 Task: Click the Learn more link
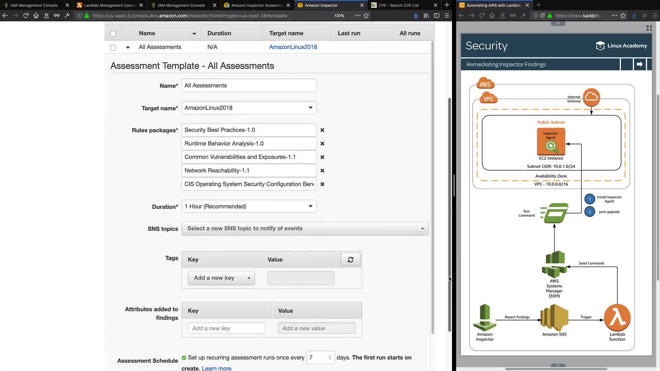(x=217, y=368)
